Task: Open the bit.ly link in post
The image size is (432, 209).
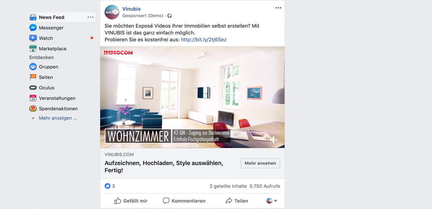Action: click(x=204, y=40)
